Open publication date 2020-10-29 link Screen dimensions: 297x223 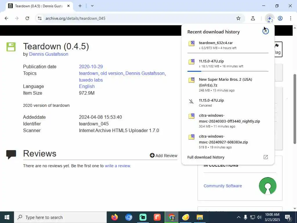click(x=91, y=66)
